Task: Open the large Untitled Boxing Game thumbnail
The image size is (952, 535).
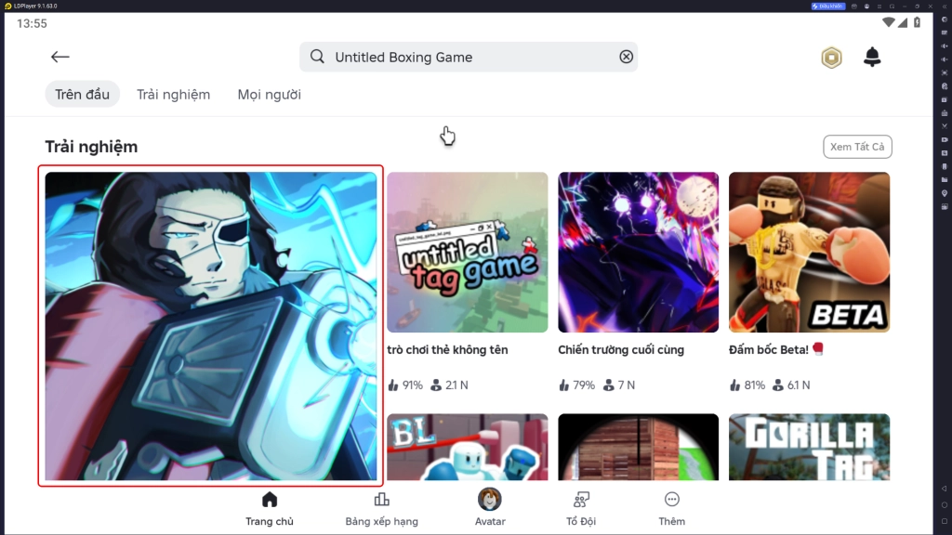Action: point(211,326)
